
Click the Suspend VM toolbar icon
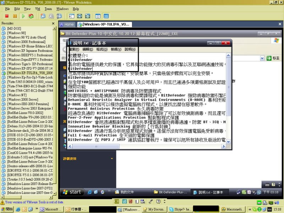pos(15,16)
